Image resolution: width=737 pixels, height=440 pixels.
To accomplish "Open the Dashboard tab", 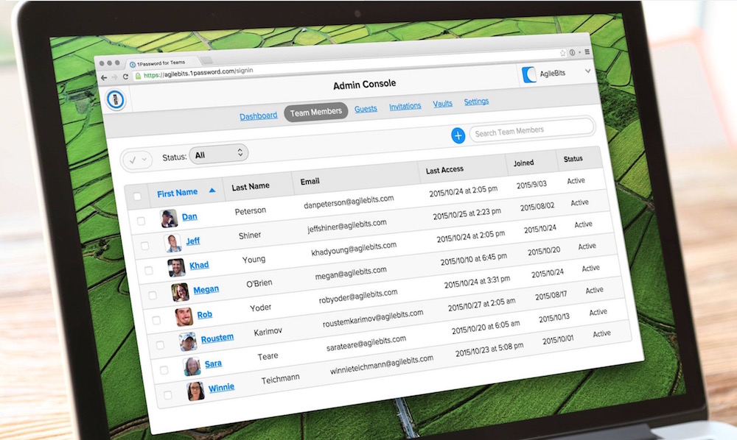I will click(x=259, y=116).
